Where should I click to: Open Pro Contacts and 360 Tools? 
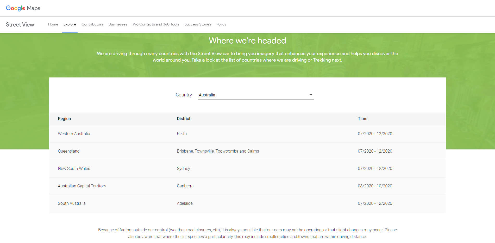(156, 24)
